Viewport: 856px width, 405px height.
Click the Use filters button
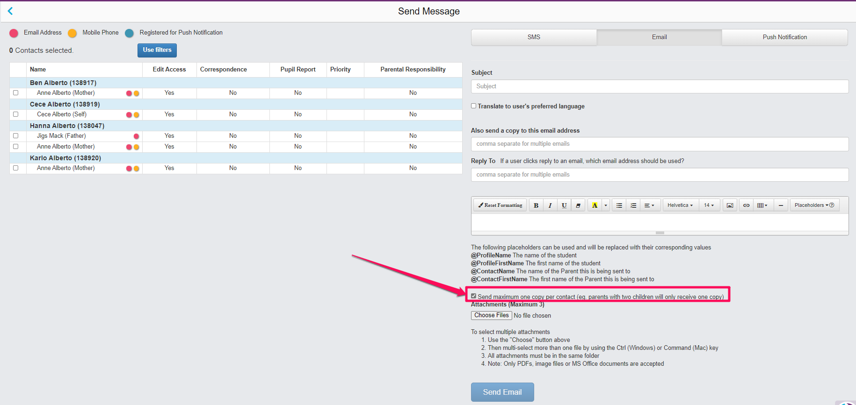[x=157, y=50]
